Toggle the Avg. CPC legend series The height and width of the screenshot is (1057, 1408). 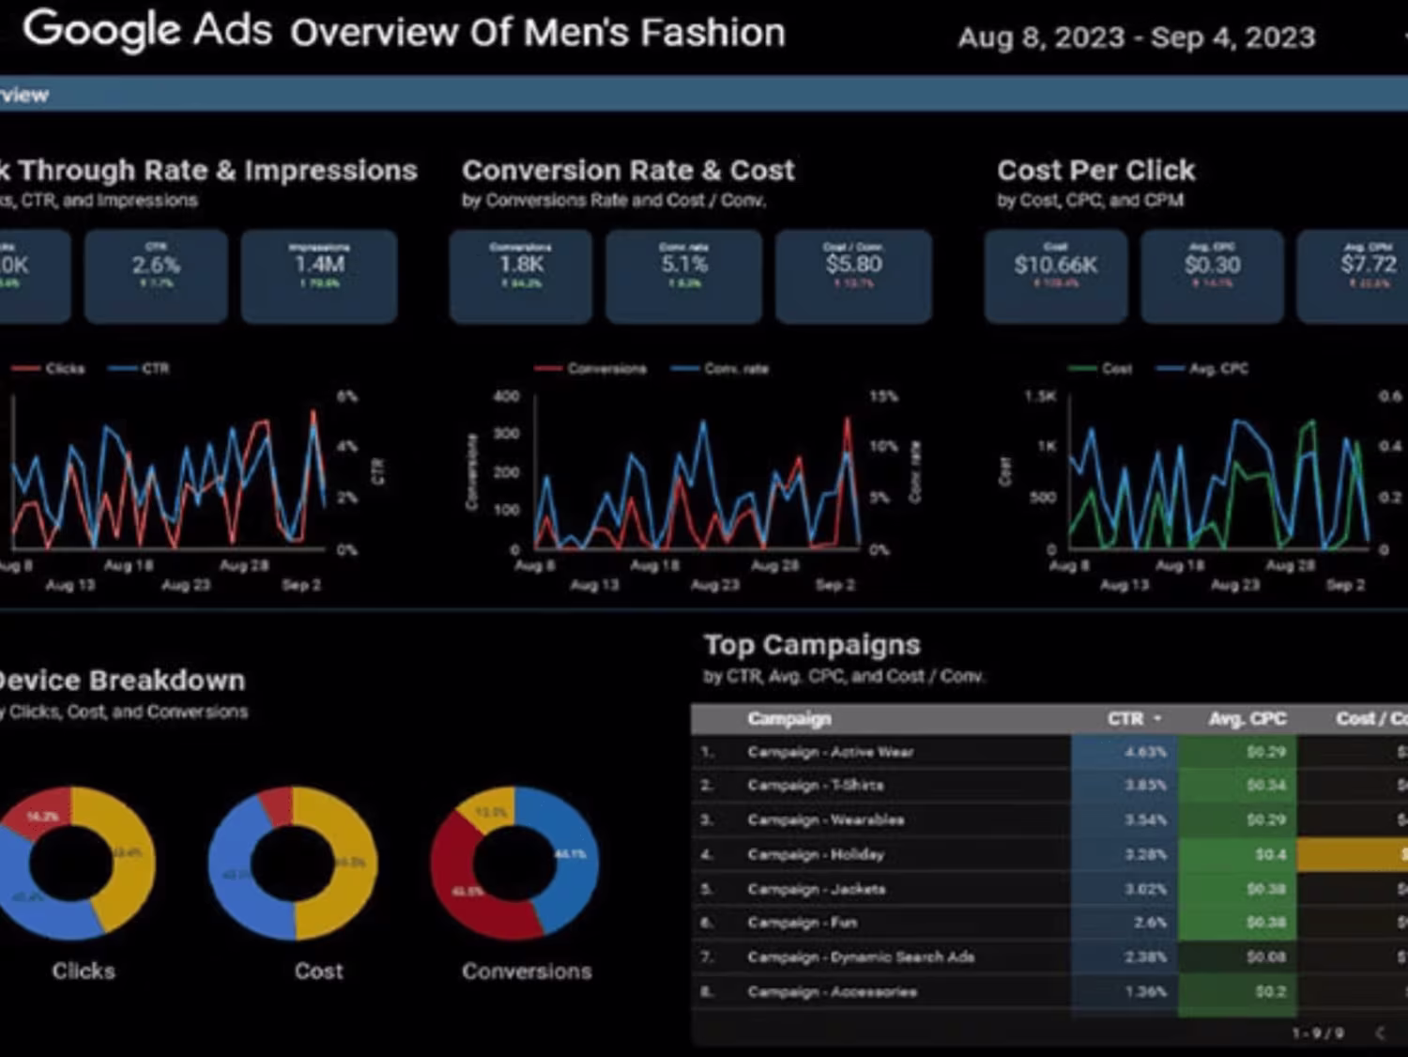pyautogui.click(x=1203, y=368)
